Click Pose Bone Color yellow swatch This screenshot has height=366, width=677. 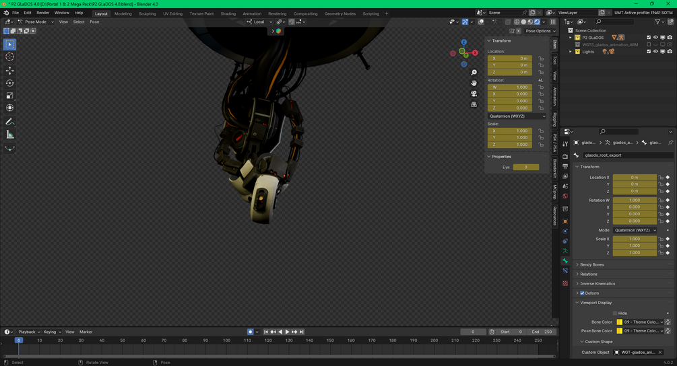(x=619, y=331)
